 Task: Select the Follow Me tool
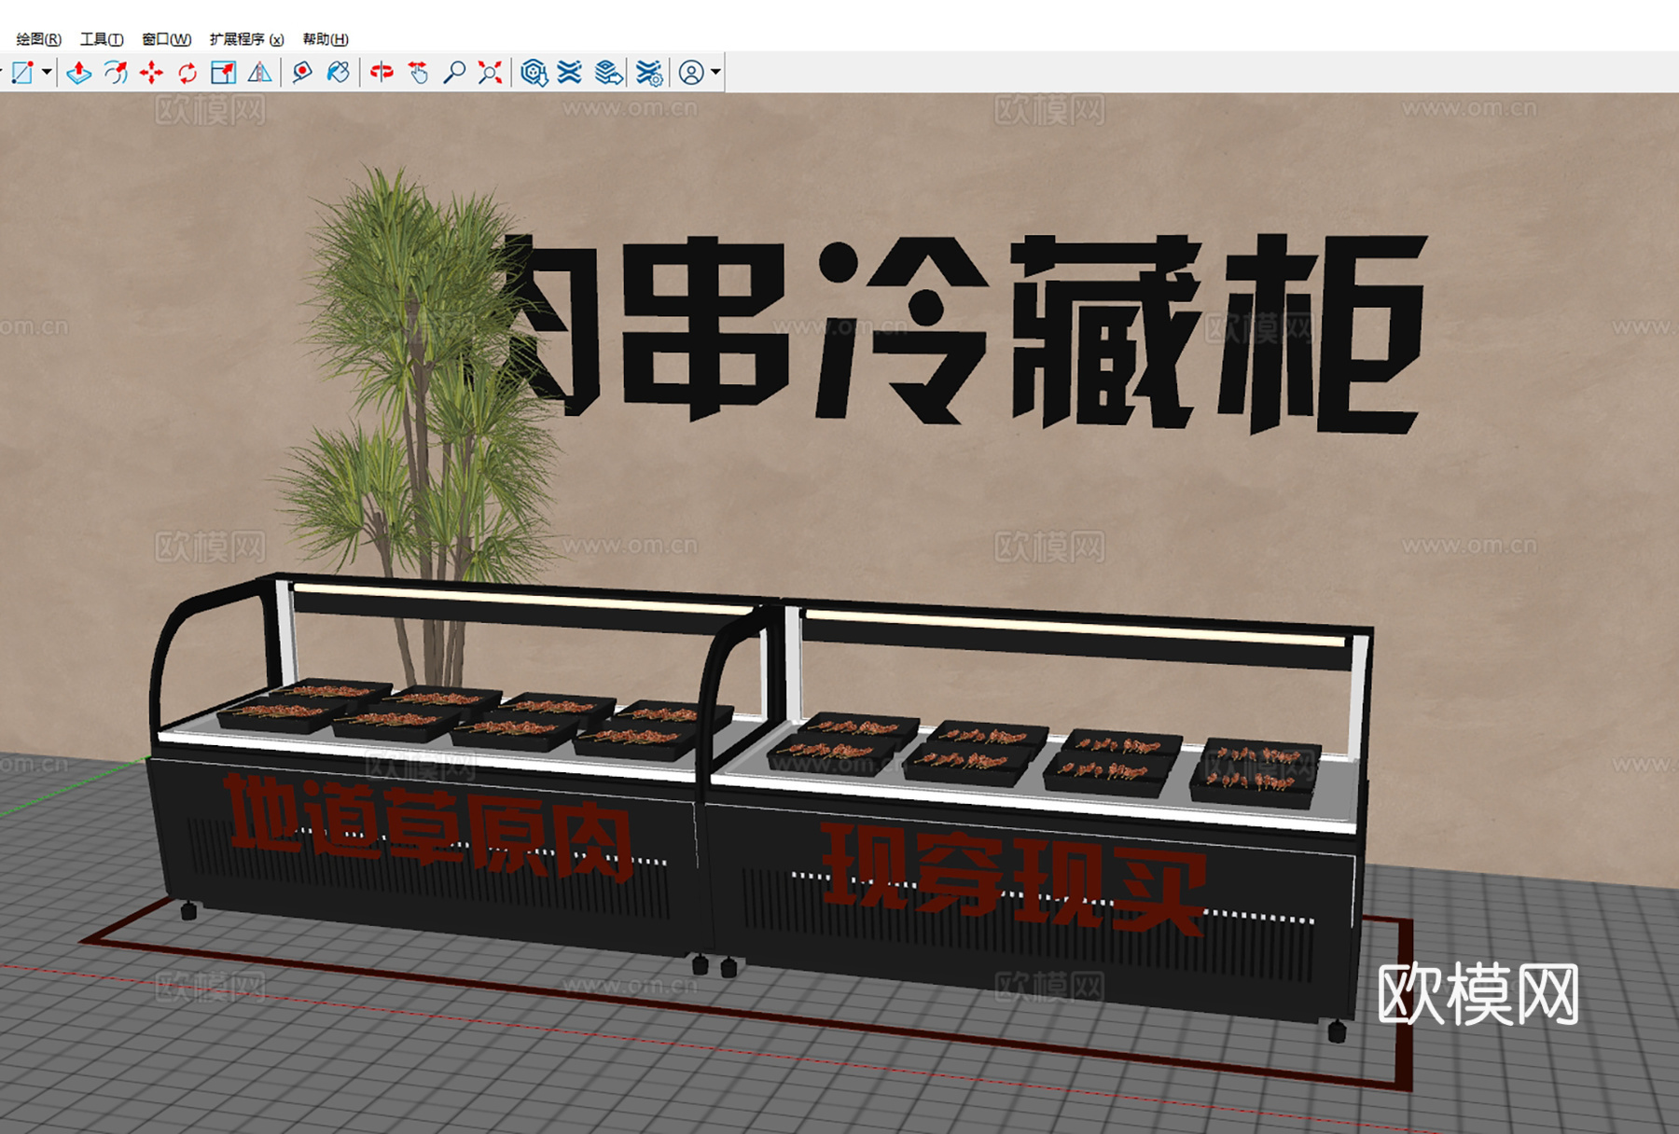pos(116,73)
